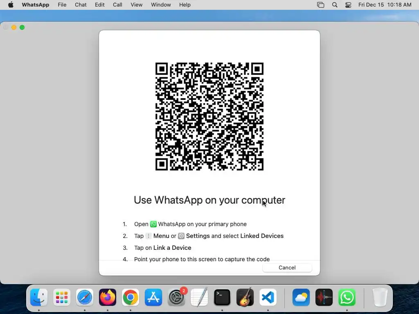
Task: Open Terminal from the Dock
Action: point(222,297)
